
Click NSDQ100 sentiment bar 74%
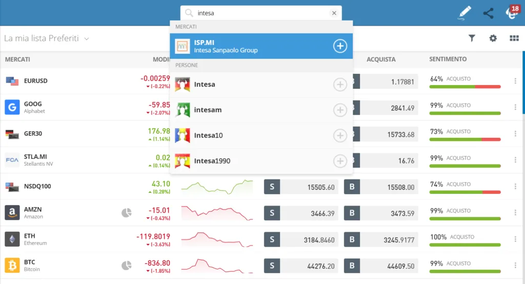[465, 192]
